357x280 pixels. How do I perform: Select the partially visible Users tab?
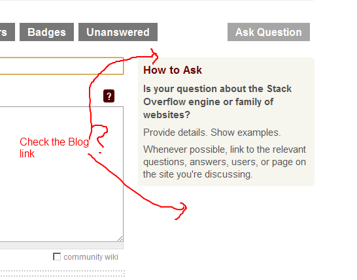tap(7, 32)
